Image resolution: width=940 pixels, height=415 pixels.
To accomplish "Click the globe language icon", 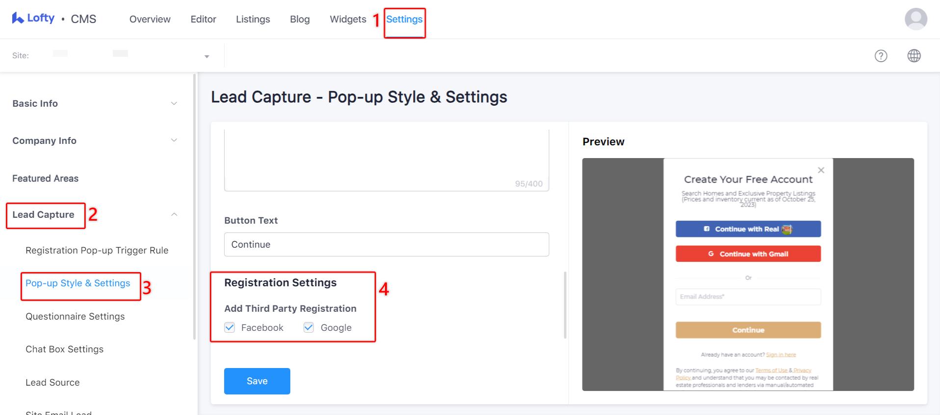I will (914, 56).
